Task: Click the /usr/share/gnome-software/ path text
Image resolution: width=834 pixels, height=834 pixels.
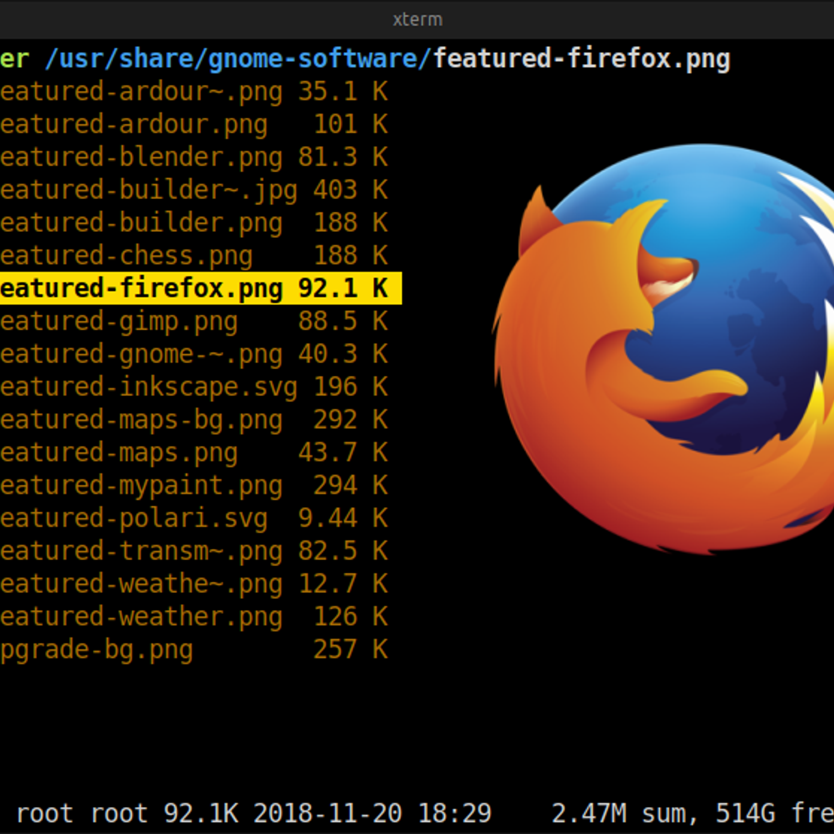Action: click(x=238, y=59)
